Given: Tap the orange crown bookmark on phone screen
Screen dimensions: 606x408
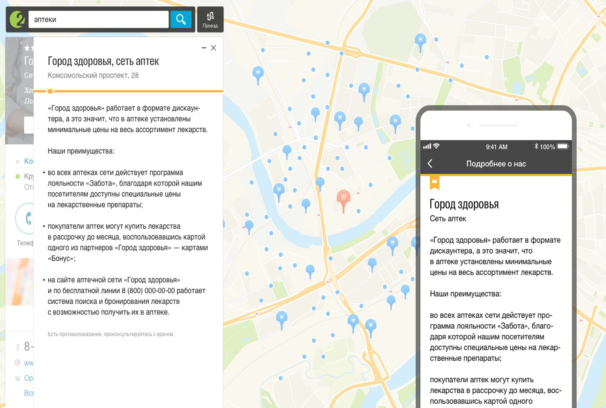Looking at the screenshot, I should point(434,182).
